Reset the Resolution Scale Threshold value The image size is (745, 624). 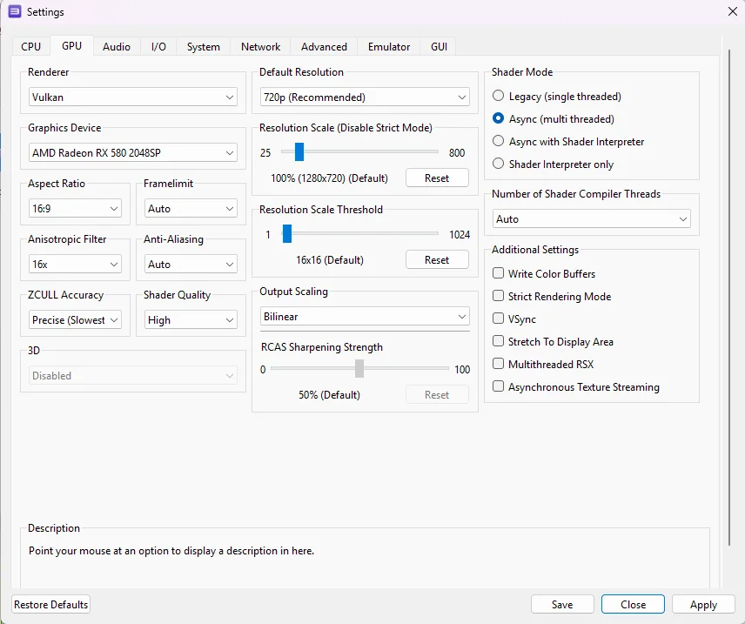point(437,260)
